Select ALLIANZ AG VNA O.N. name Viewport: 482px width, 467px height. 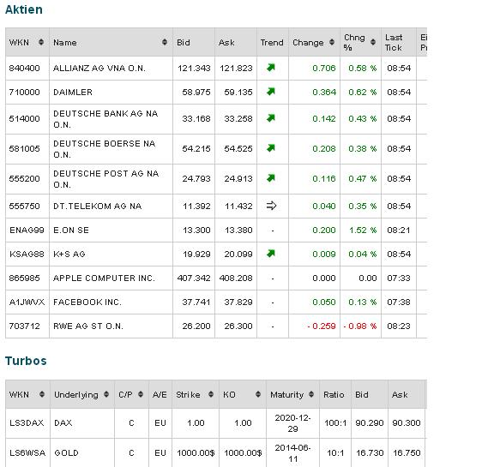pos(99,68)
